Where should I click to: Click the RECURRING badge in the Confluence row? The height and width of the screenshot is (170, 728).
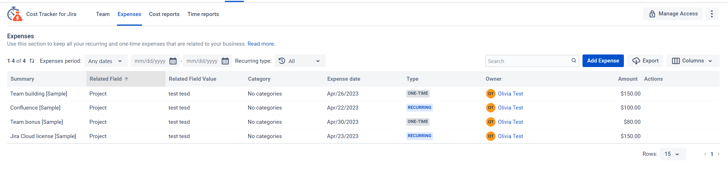[x=419, y=108]
